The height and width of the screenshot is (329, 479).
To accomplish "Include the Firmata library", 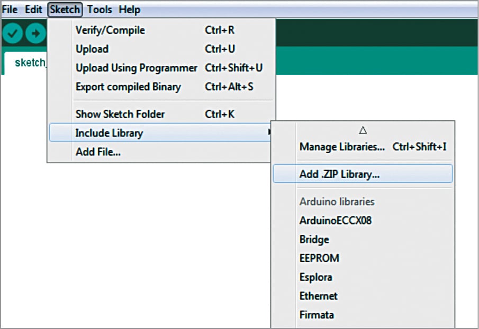I will coord(317,315).
